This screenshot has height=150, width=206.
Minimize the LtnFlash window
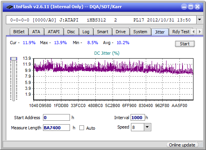(184, 7)
